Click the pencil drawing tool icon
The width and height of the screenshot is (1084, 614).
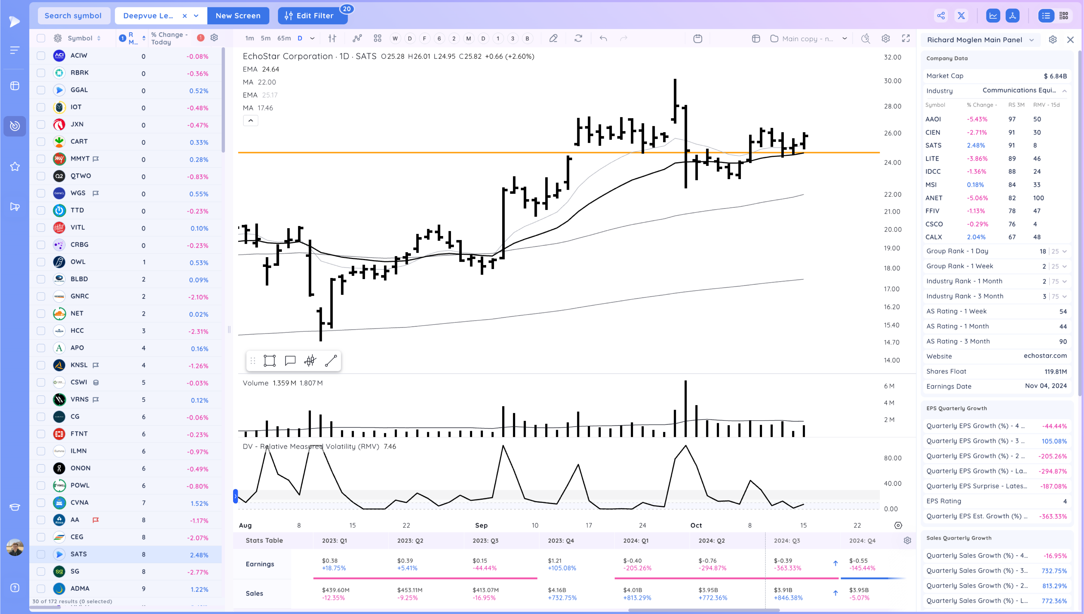553,38
